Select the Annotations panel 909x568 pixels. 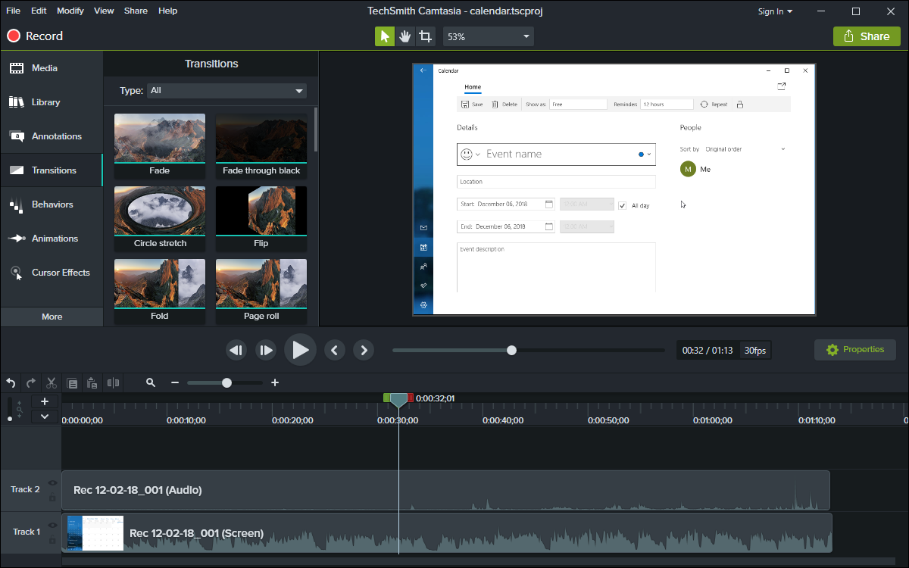coord(52,136)
